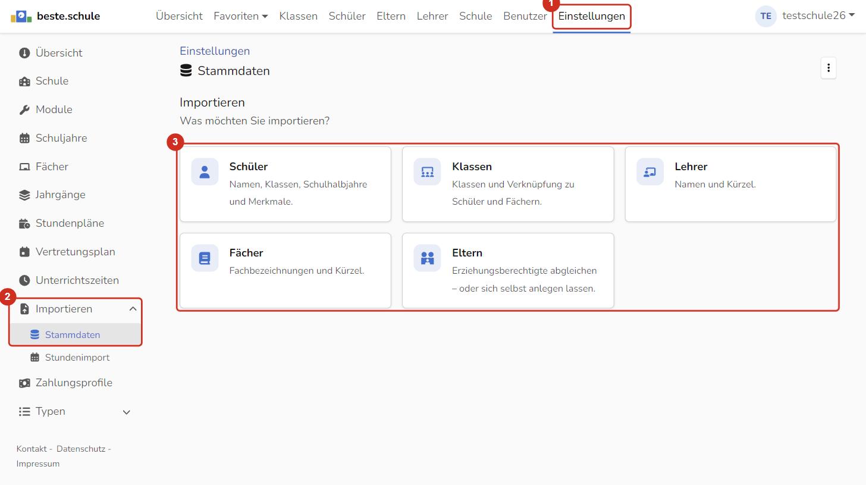Click the Lehrer card teacher icon

coord(650,172)
